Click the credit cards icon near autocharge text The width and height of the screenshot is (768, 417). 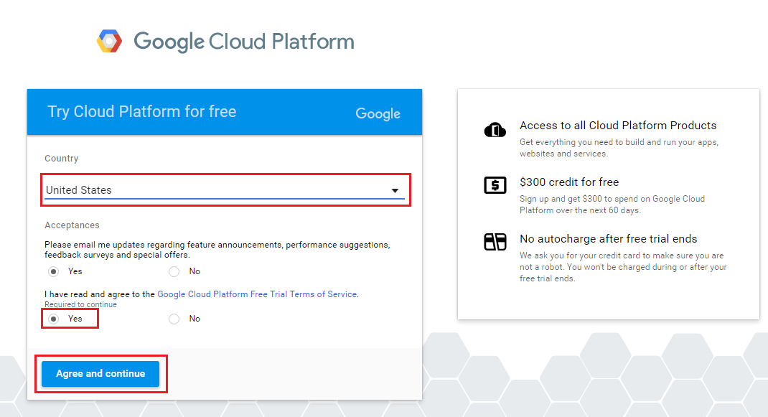pos(495,243)
